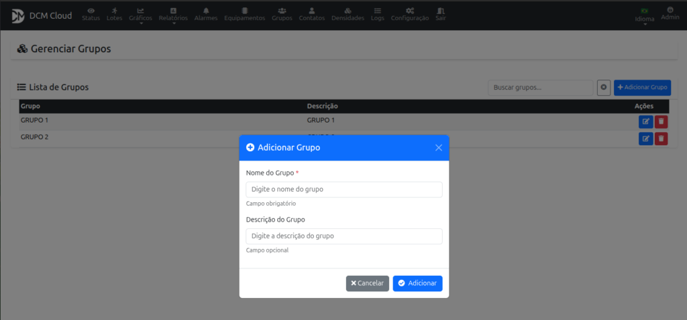Confirm with the Adicionar button
This screenshot has width=687, height=320.
pyautogui.click(x=417, y=283)
